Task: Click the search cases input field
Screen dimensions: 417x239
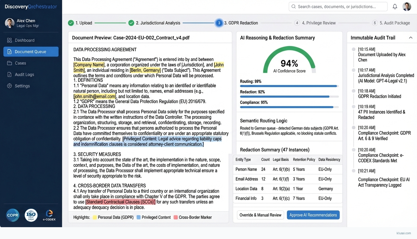Action: point(338,7)
